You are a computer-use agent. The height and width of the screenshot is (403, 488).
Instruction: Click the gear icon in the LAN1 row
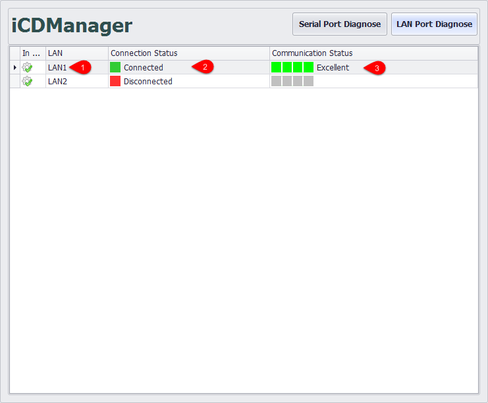coord(27,67)
